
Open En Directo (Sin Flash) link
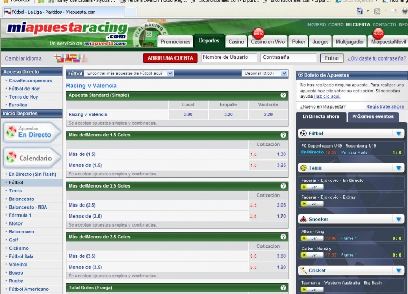pyautogui.click(x=33, y=174)
